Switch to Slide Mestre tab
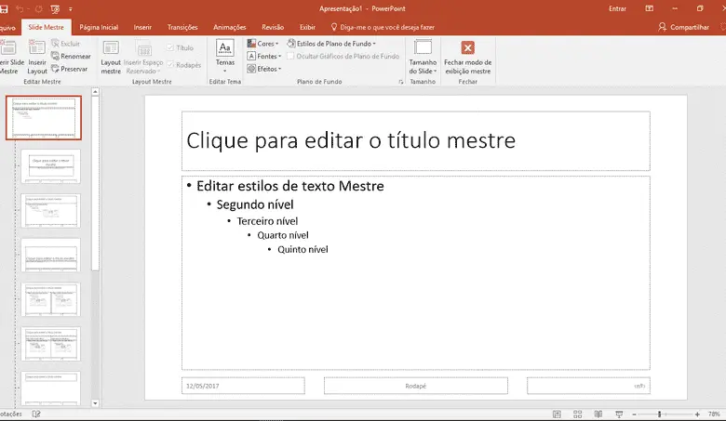Screen dimensions: 726x421 pyautogui.click(x=46, y=27)
